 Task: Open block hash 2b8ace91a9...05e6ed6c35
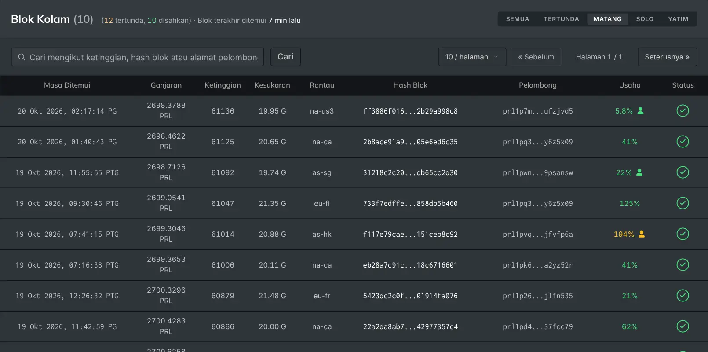(x=410, y=142)
